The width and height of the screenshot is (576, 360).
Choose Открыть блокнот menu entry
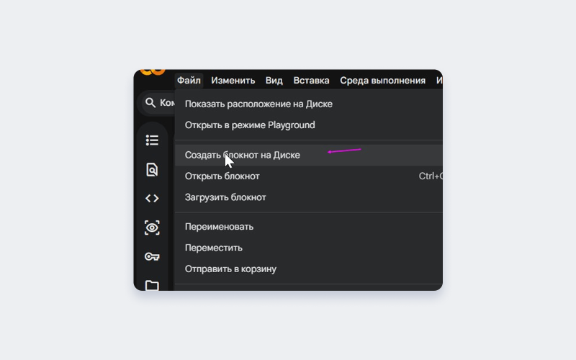(222, 176)
